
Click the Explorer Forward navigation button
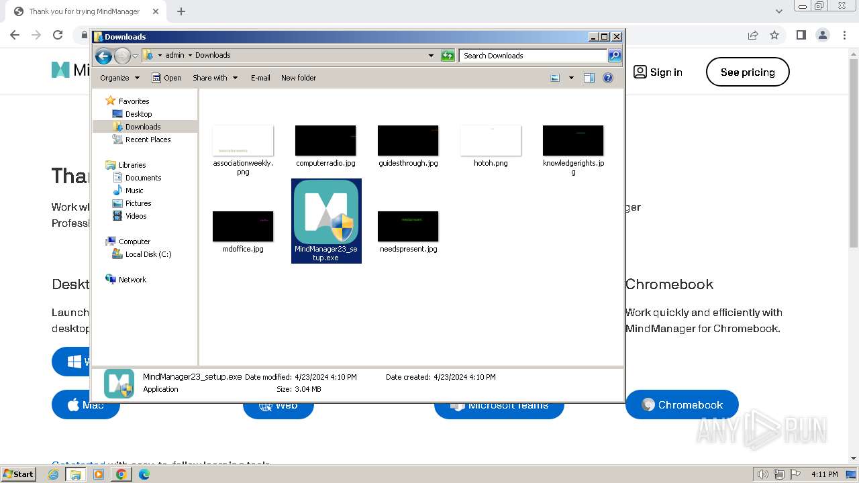122,56
